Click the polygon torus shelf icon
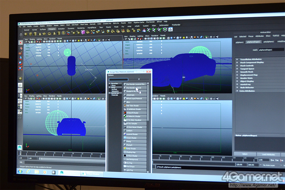The image size is (285, 190). pyautogui.click(x=49, y=33)
